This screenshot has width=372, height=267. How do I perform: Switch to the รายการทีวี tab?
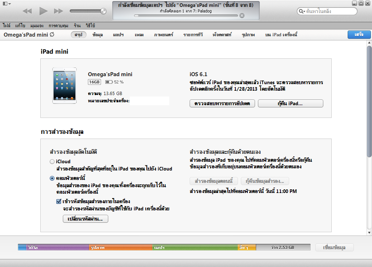(193, 34)
